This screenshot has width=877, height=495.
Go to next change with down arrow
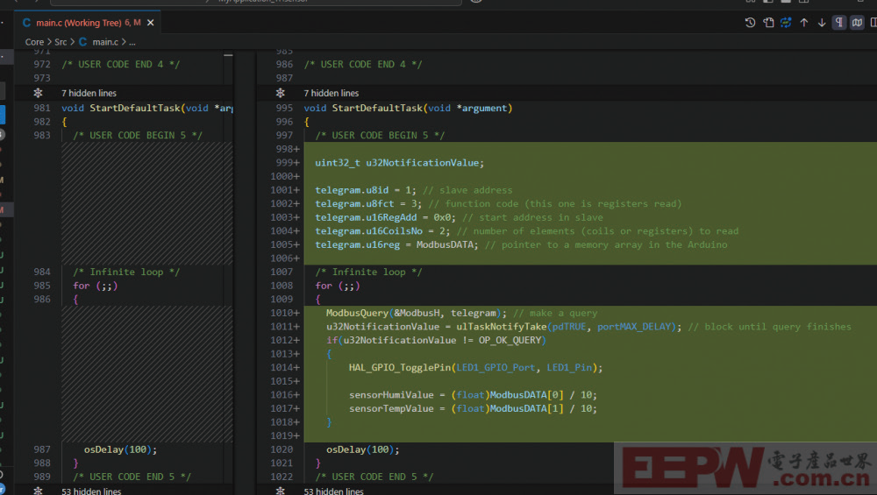(822, 23)
